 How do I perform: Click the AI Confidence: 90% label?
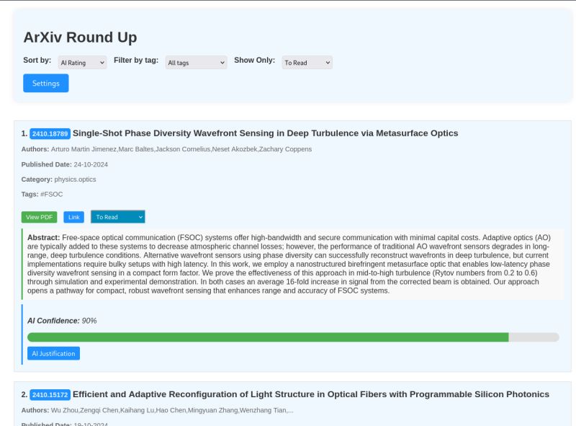(62, 321)
